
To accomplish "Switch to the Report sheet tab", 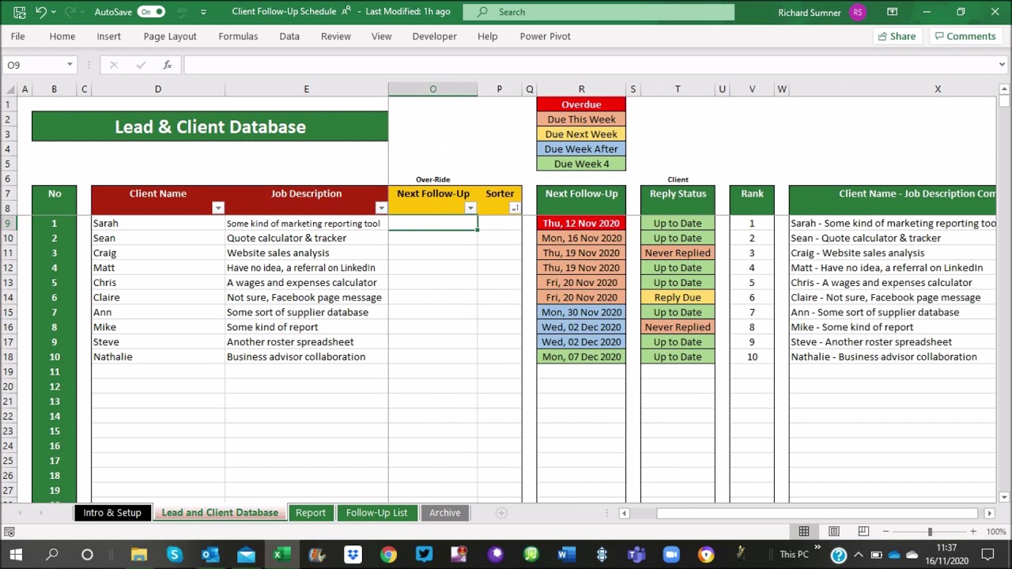I will tap(311, 513).
